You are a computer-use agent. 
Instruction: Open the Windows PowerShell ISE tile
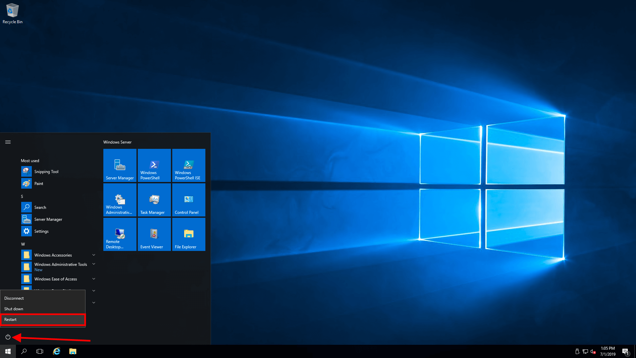(189, 165)
